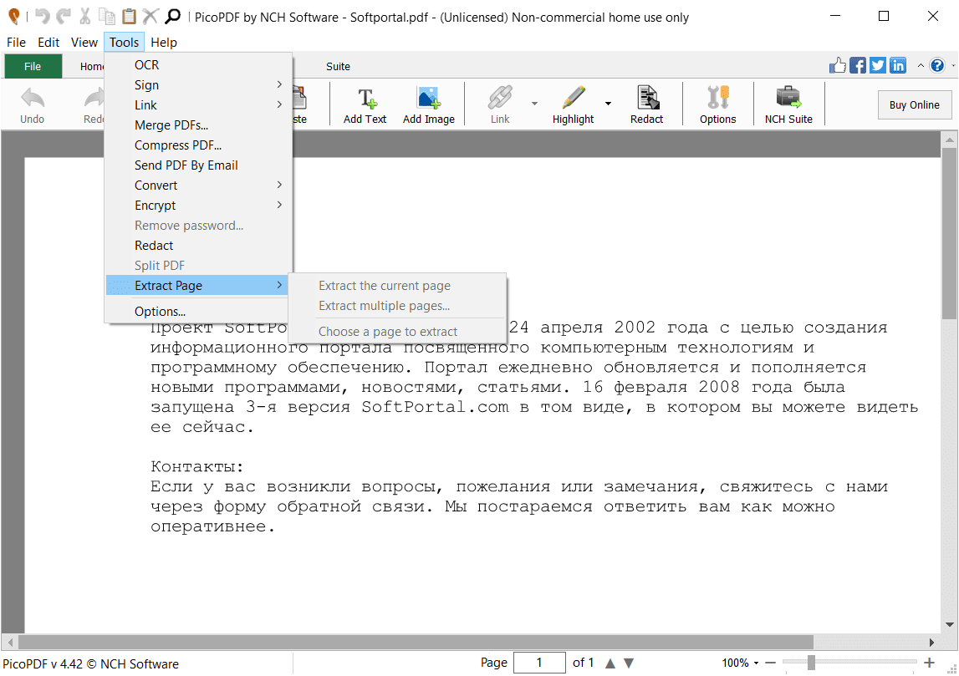Image resolution: width=959 pixels, height=676 pixels.
Task: Click zoom out minus button
Action: [771, 663]
